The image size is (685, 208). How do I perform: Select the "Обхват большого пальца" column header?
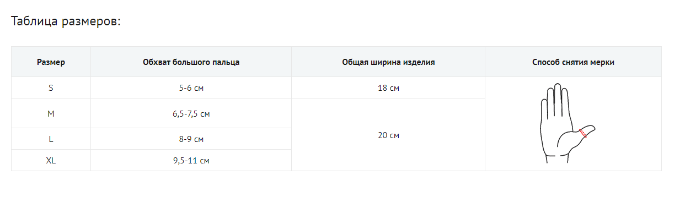click(x=191, y=62)
